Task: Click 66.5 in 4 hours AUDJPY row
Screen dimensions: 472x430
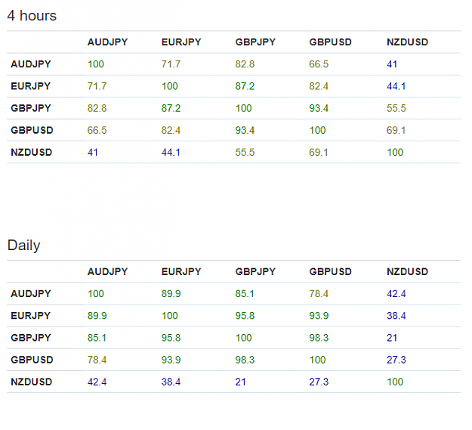Action: pos(319,64)
